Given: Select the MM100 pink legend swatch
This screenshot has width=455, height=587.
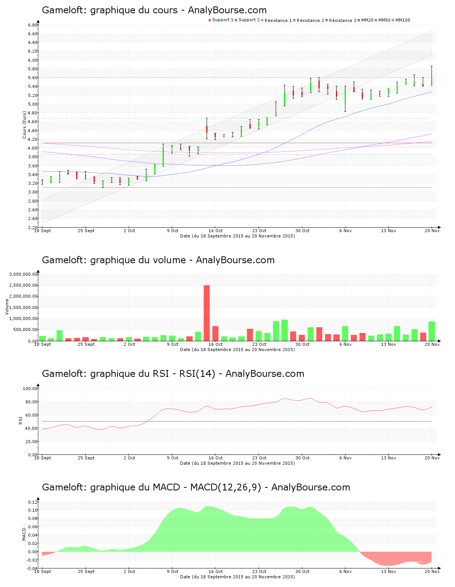Looking at the screenshot, I should [393, 20].
